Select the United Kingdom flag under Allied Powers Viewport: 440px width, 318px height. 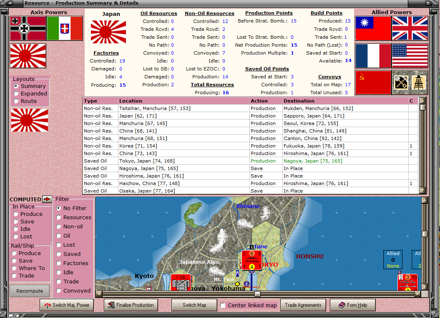(410, 28)
